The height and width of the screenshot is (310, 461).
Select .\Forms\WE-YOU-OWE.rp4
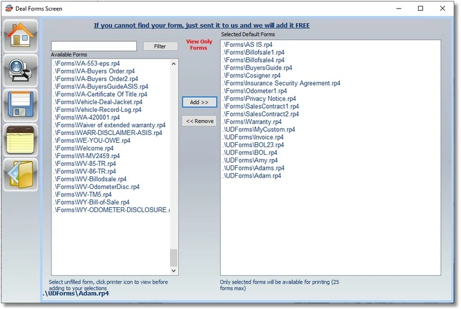92,140
